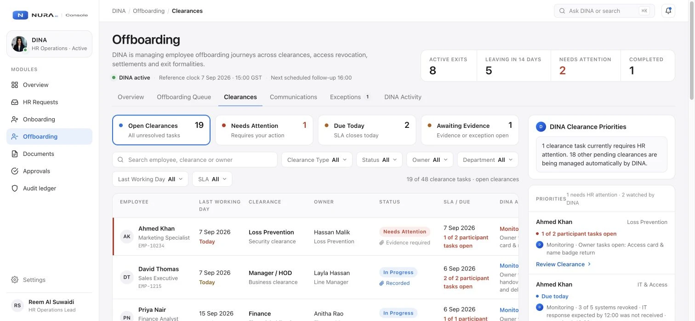Image resolution: width=695 pixels, height=321 pixels.
Task: Select the Open Clearances filter card
Action: point(161,130)
